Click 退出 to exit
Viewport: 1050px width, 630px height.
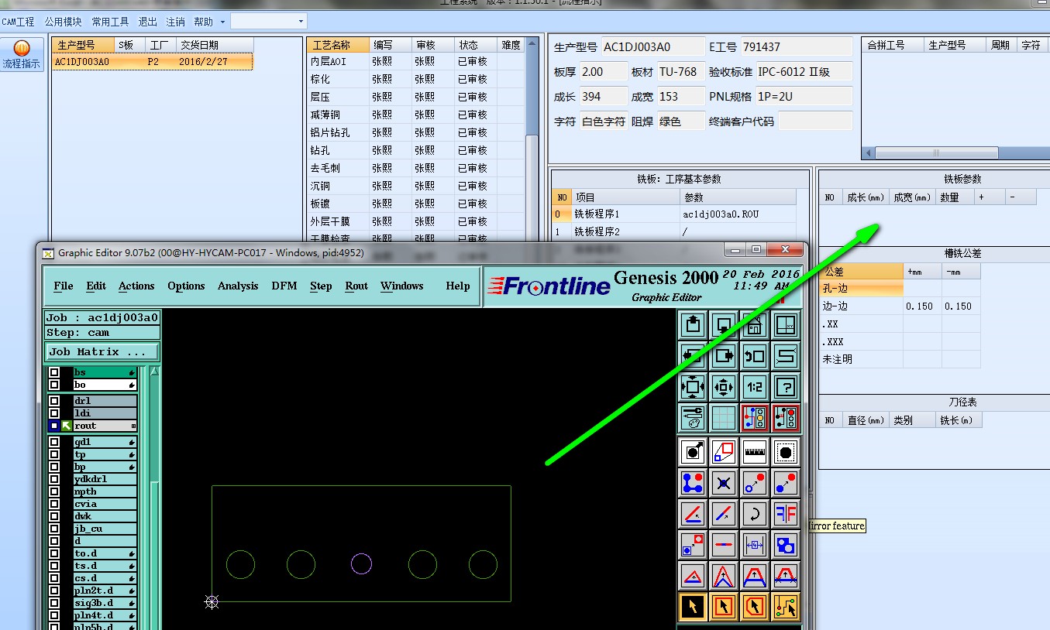[x=147, y=22]
